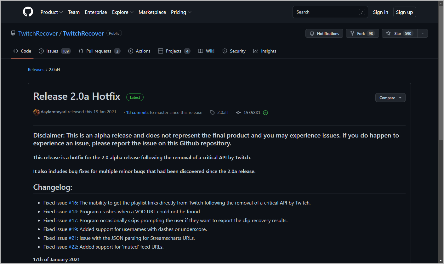444x264 pixels.
Task: Click the Changelog heading
Action: click(53, 187)
